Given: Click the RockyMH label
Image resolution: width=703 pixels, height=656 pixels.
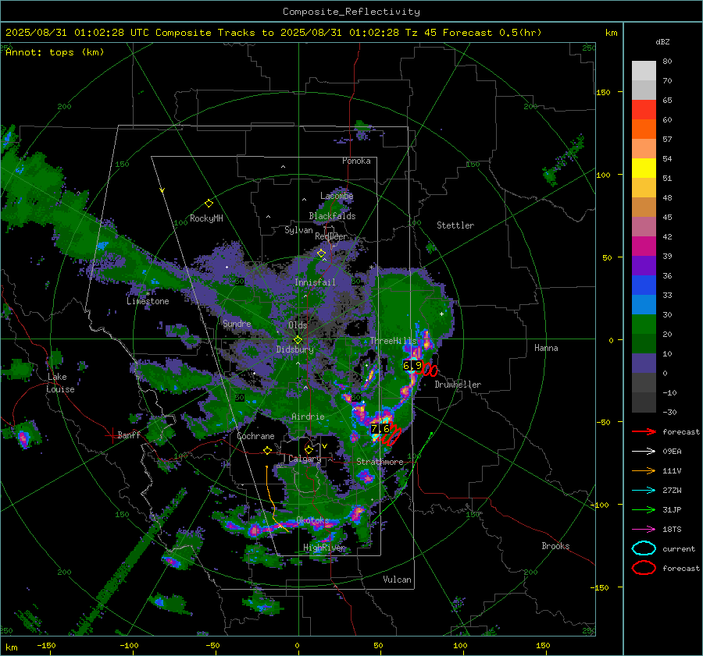Looking at the screenshot, I should pos(206,218).
